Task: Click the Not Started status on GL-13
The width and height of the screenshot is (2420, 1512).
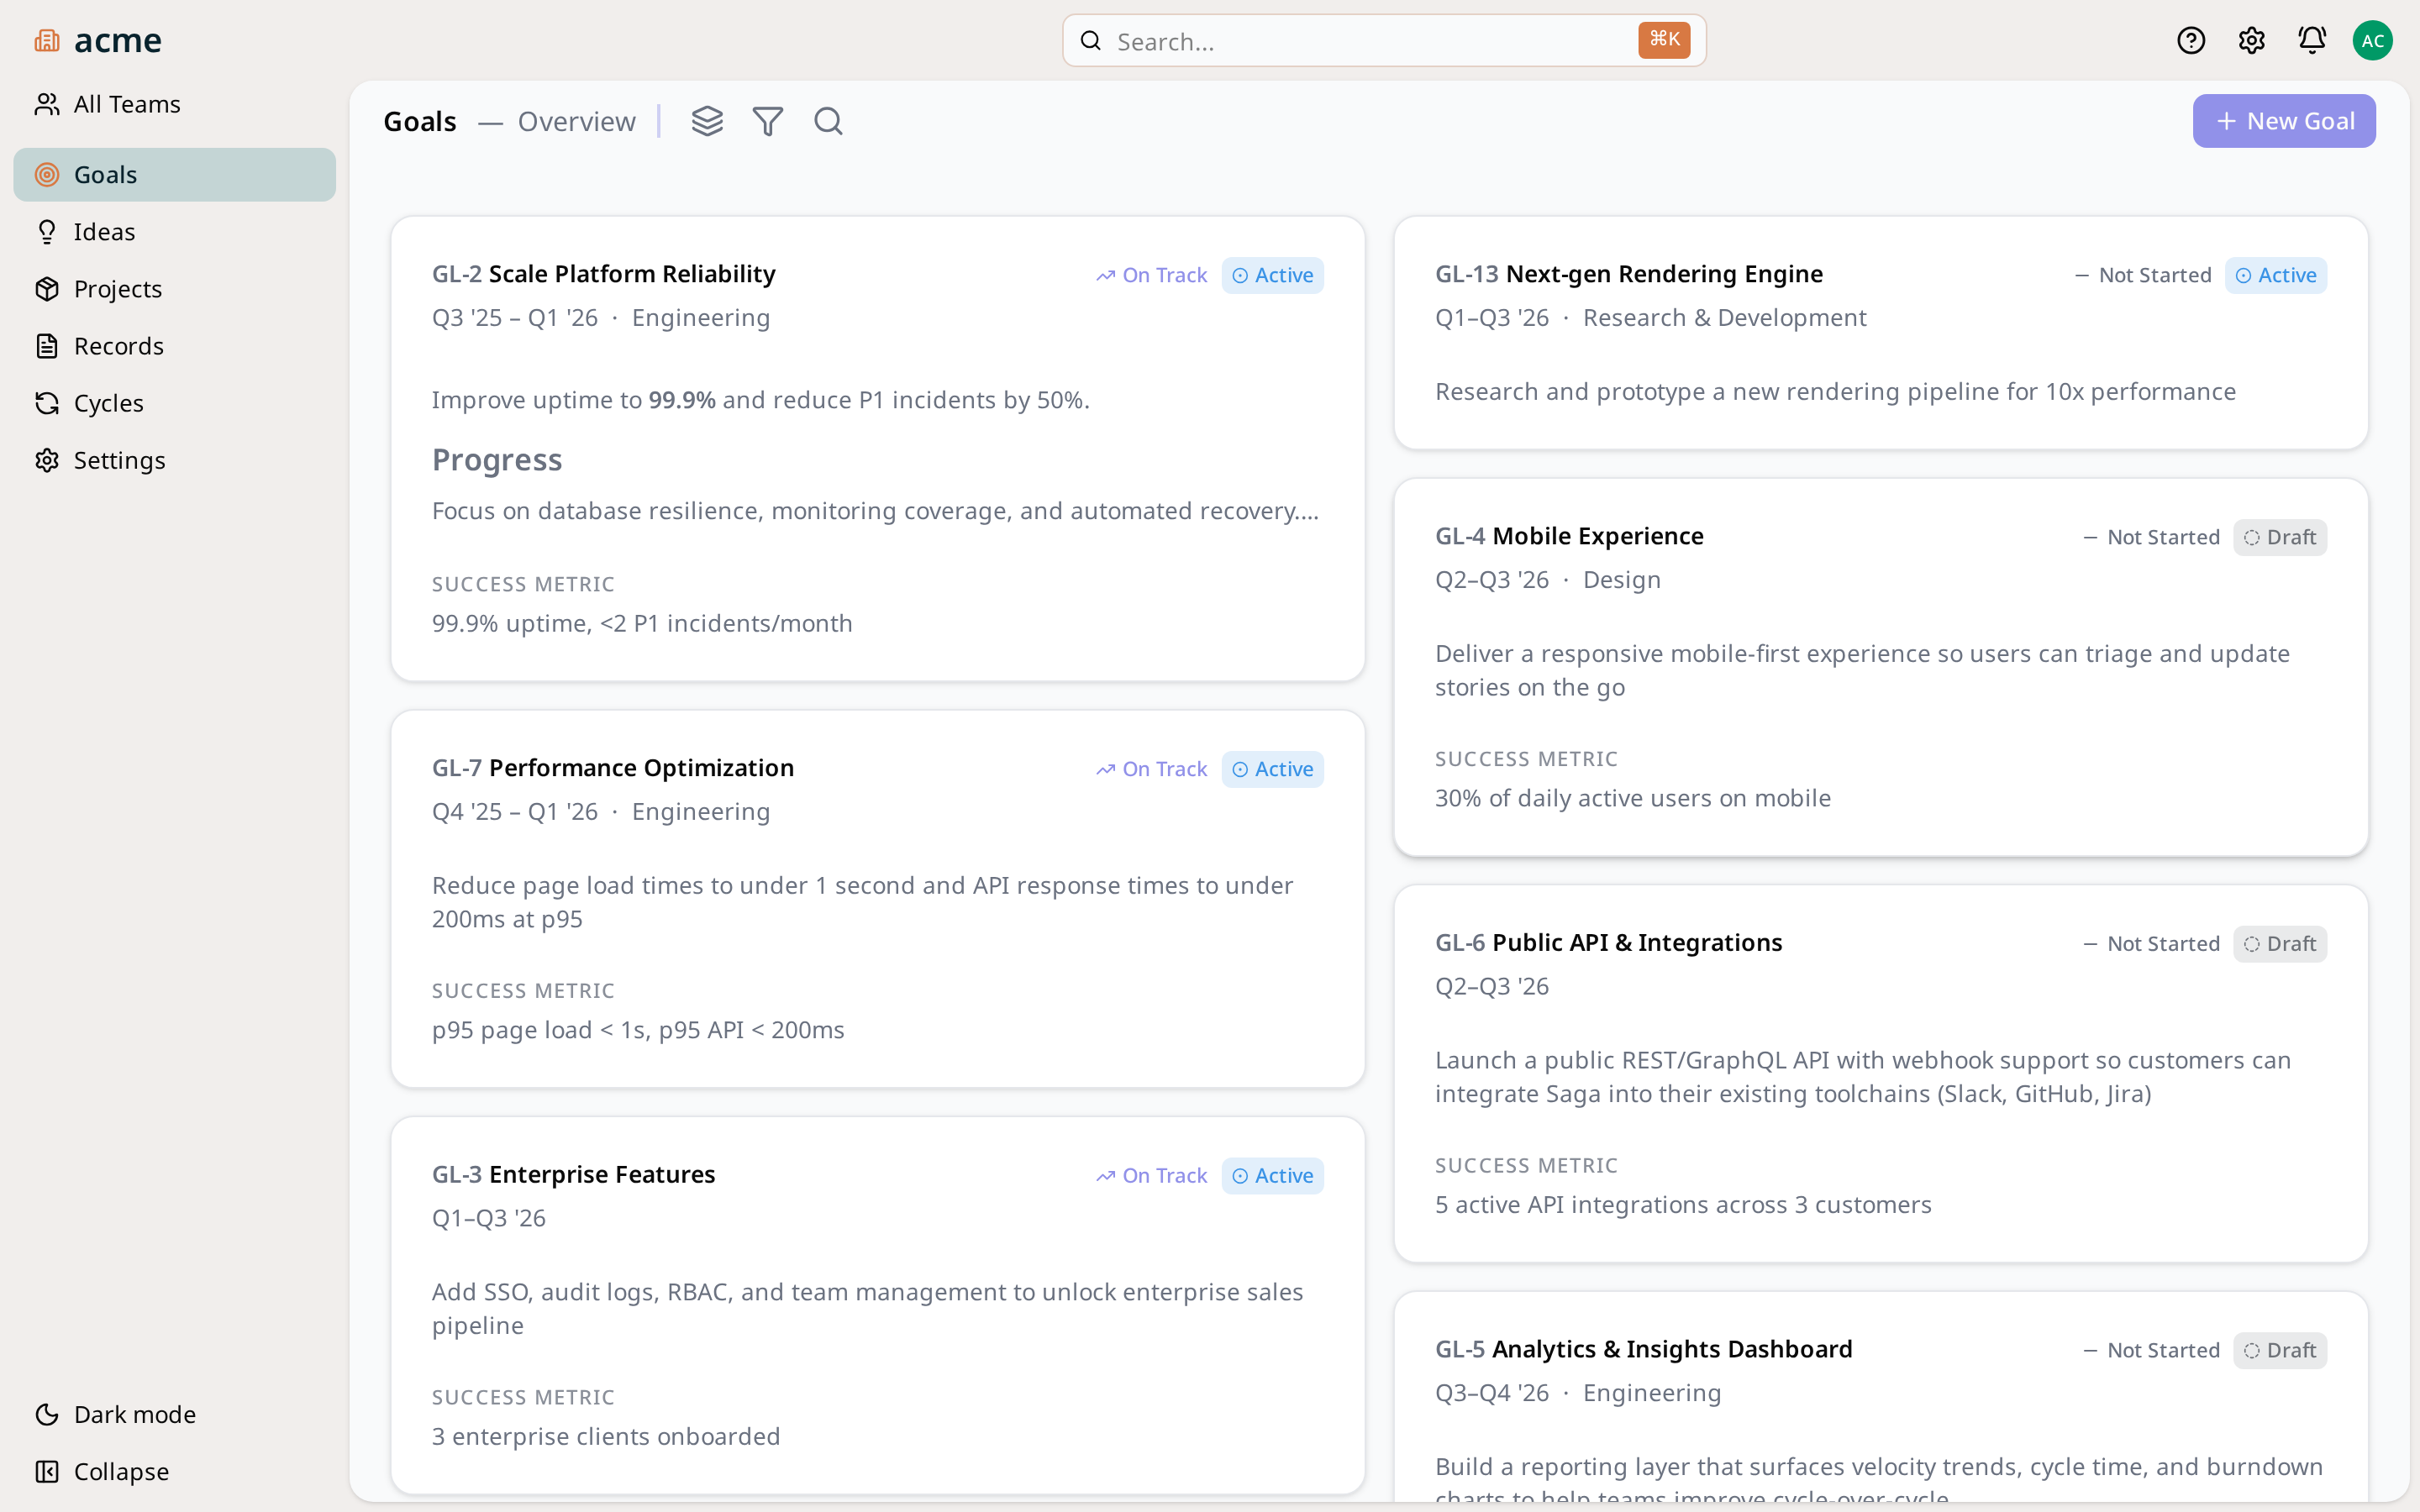Action: pos(2142,275)
